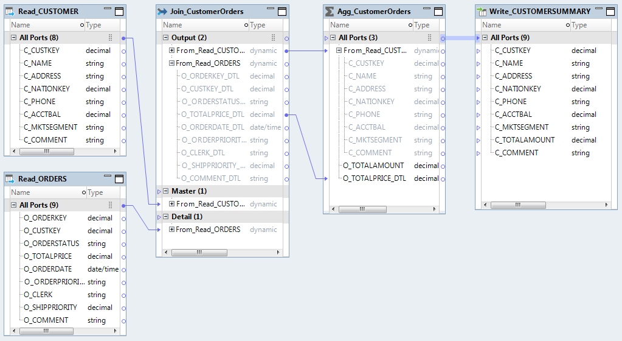Click the Write_CUSTOMERSUMMARY title text
The height and width of the screenshot is (341, 622).
[540, 12]
